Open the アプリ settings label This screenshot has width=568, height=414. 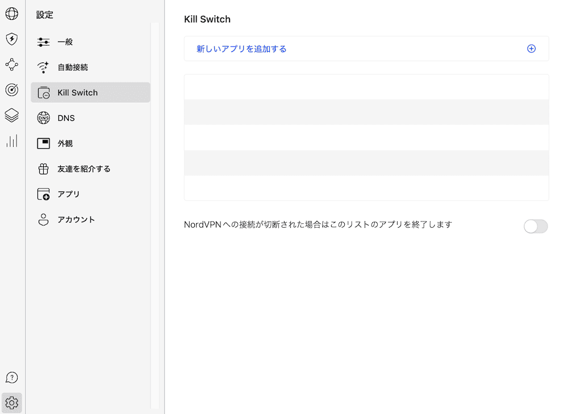(x=69, y=194)
